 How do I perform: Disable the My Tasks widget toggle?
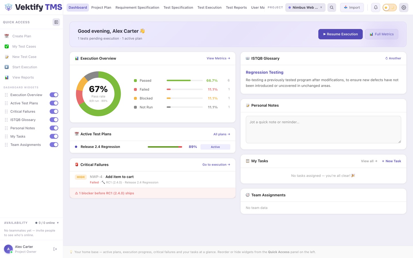(x=54, y=136)
